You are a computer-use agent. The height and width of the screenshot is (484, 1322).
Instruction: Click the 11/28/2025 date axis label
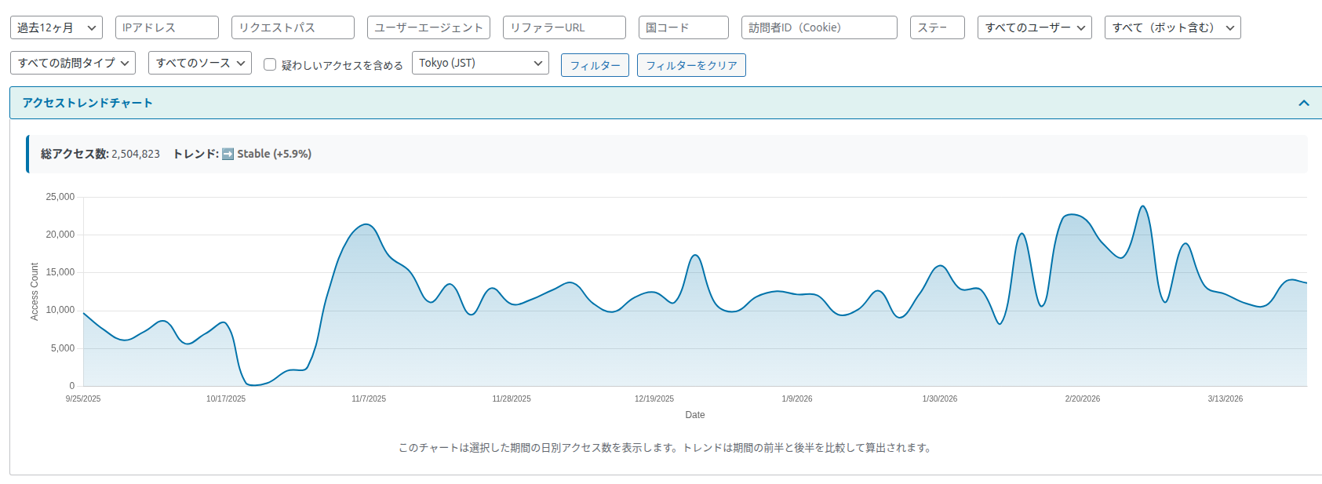click(x=512, y=398)
